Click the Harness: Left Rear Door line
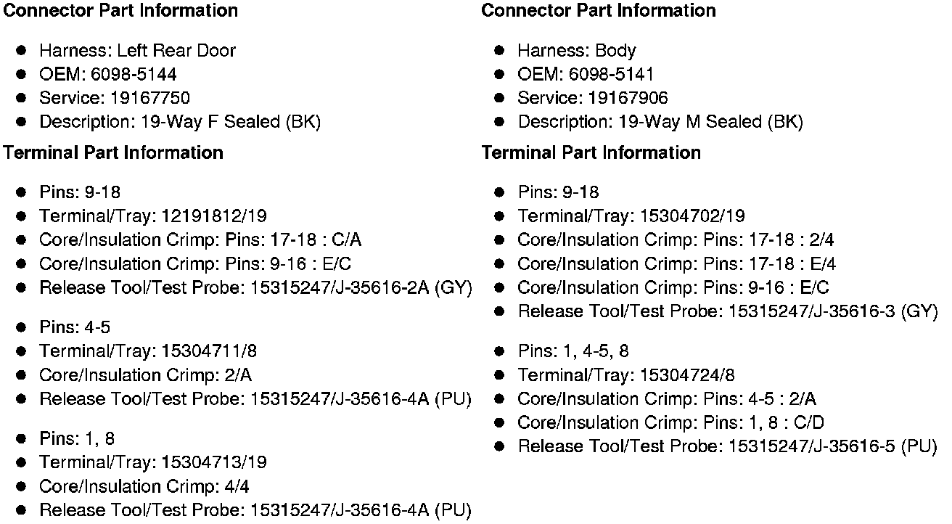The image size is (952, 524). pyautogui.click(x=137, y=51)
